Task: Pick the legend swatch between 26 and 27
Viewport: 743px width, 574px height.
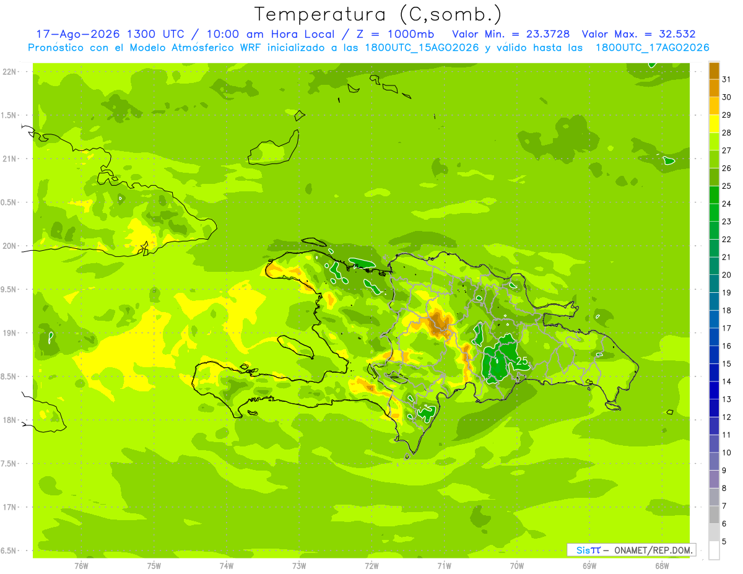Action: [714, 159]
